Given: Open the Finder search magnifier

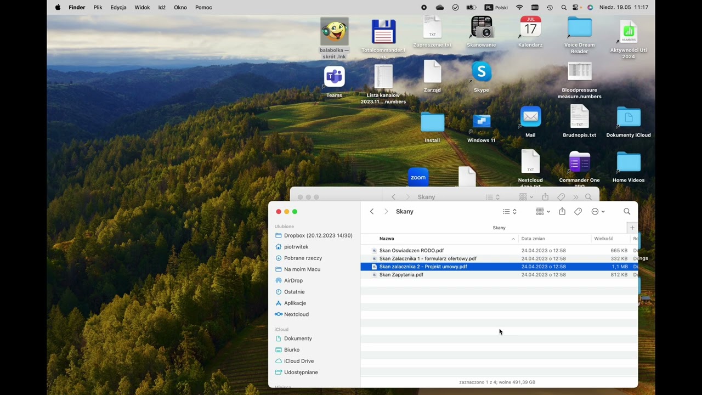Looking at the screenshot, I should tap(627, 211).
